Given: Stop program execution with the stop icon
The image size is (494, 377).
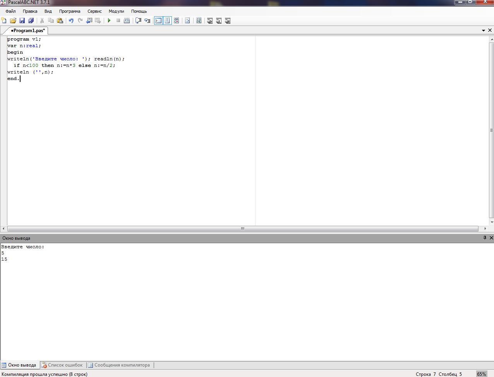Looking at the screenshot, I should point(118,20).
